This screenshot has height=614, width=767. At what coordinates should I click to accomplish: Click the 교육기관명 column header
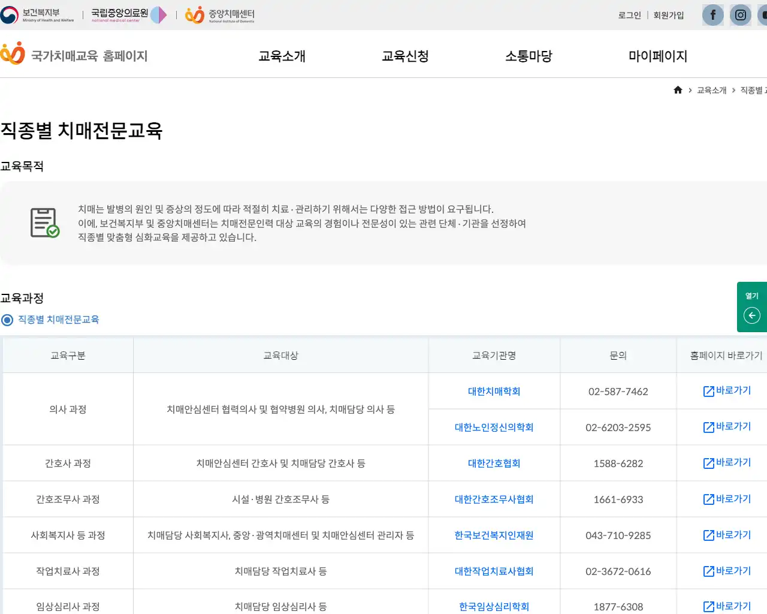(494, 356)
